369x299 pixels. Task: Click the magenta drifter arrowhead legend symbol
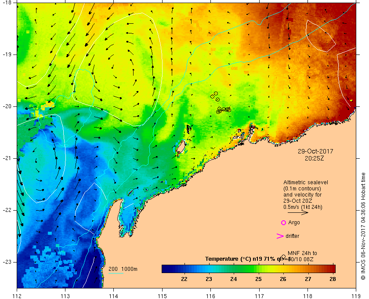(x=280, y=236)
